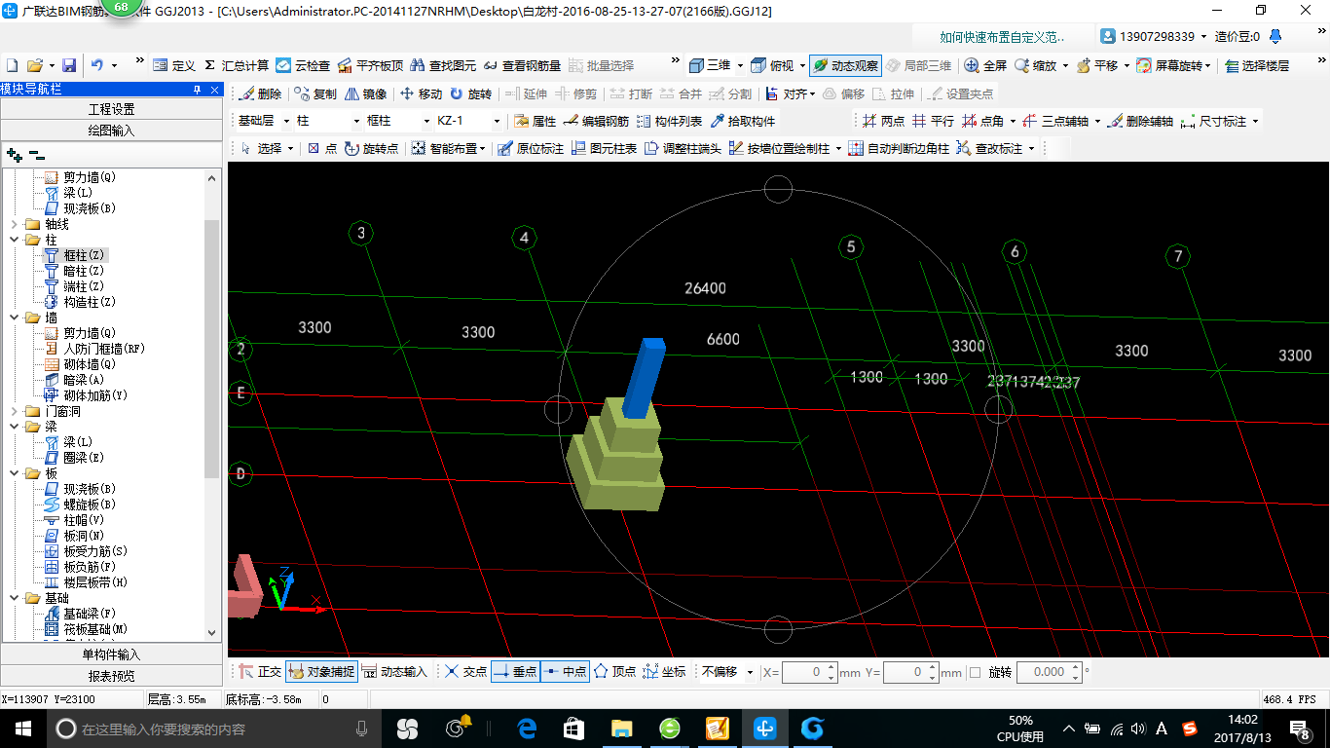Click 平齐板顶 tool
Viewport: 1330px width, 748px height.
370,65
